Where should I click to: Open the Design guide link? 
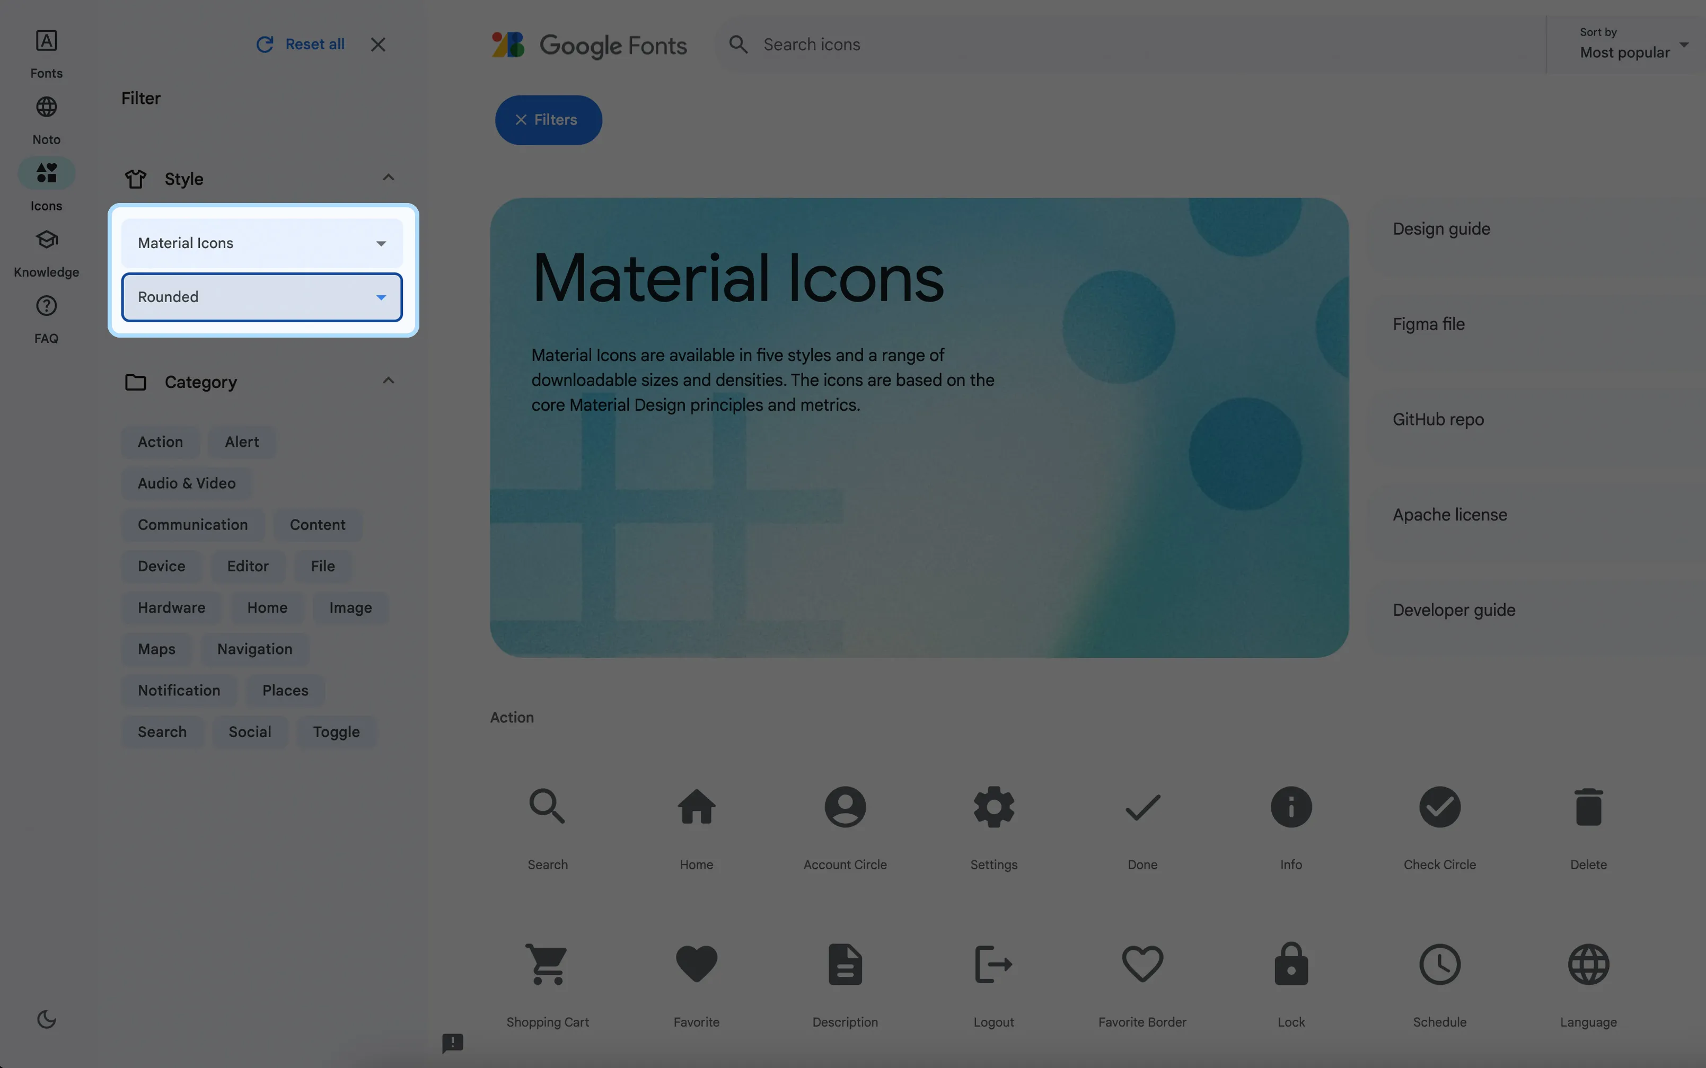[x=1441, y=229]
